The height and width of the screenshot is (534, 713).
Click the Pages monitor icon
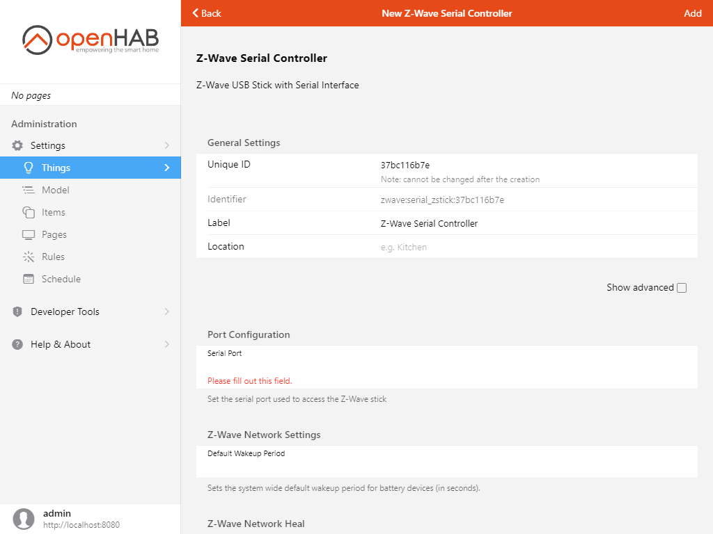[29, 234]
